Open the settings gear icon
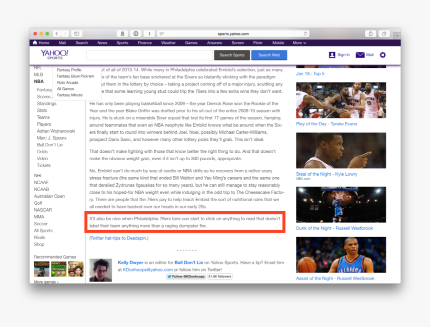 [382, 55]
